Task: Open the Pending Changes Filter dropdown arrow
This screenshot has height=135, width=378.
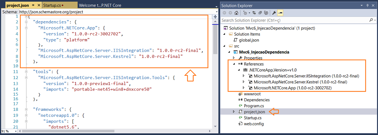Action: [x=249, y=13]
